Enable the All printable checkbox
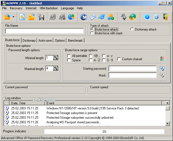This screenshot has height=141, width=173. 69,56
